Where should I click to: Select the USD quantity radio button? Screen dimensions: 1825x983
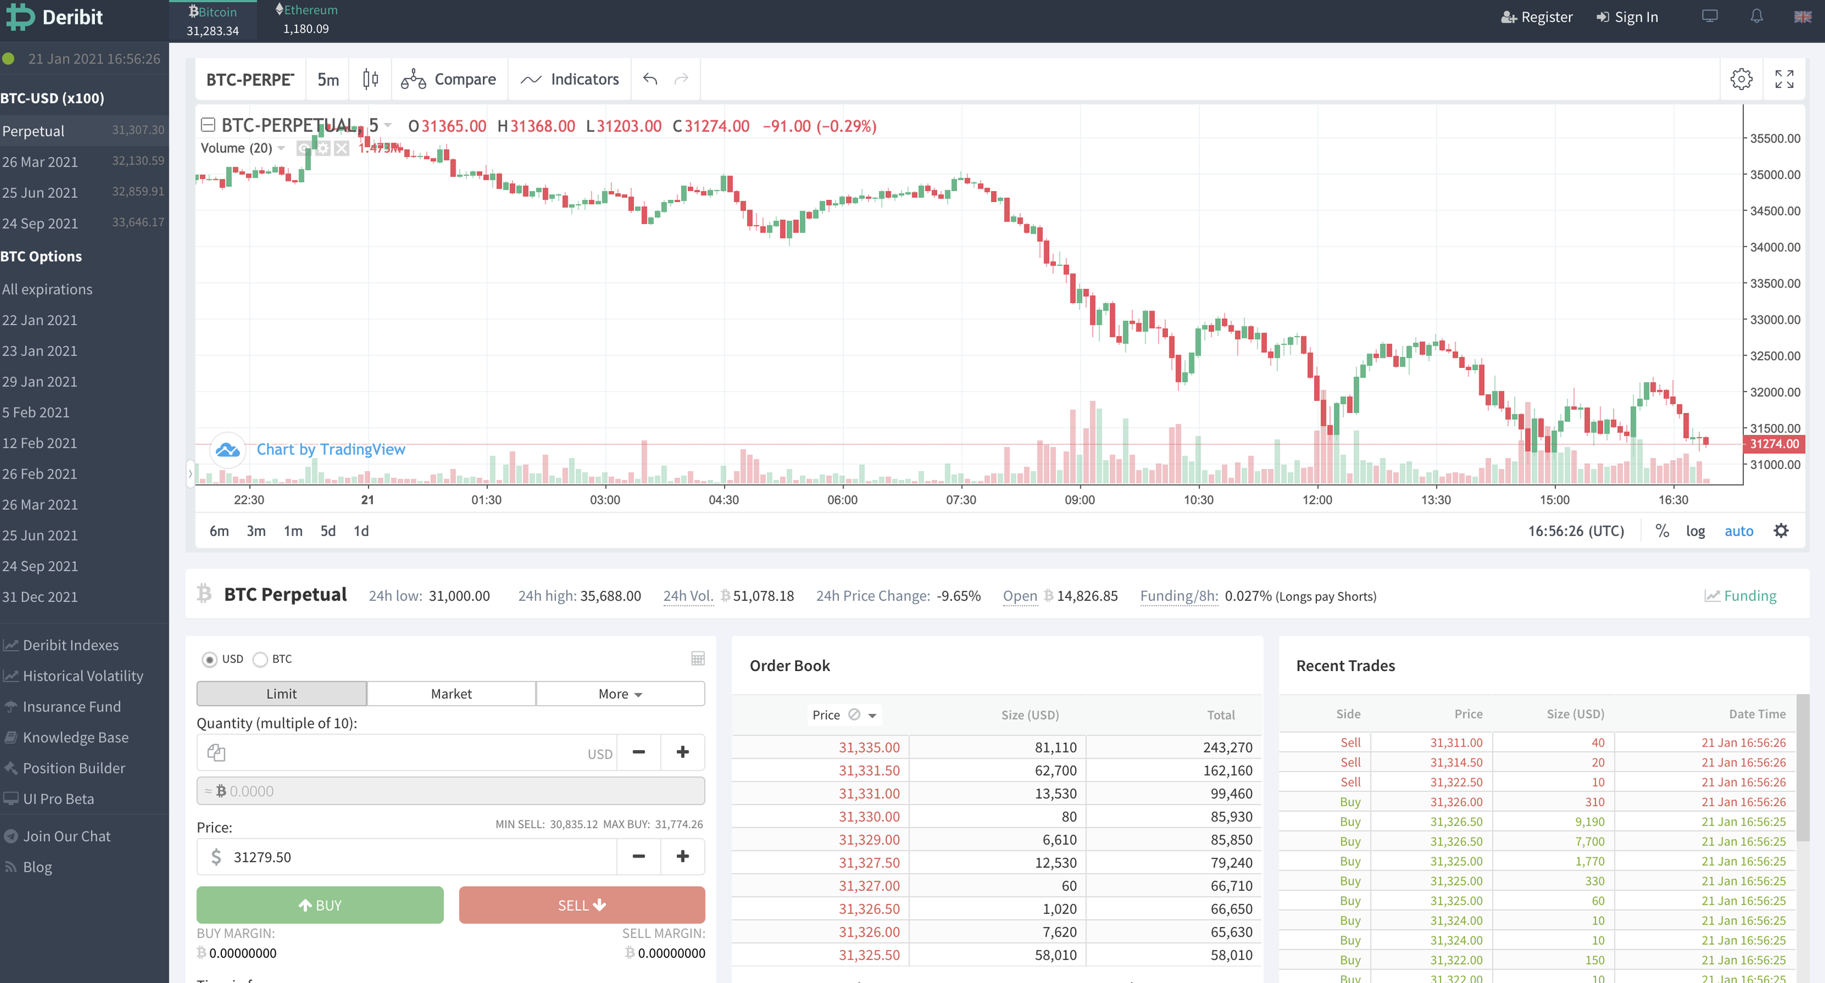(x=209, y=659)
